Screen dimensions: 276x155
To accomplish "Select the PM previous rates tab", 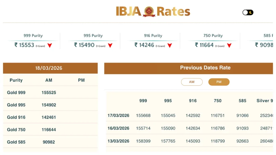I will tap(219, 82).
